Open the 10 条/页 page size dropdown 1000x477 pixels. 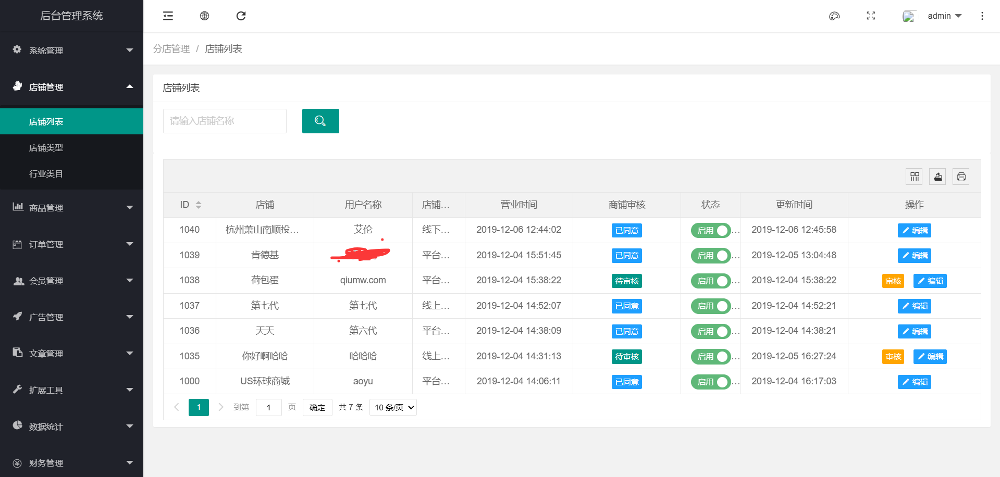(x=393, y=408)
